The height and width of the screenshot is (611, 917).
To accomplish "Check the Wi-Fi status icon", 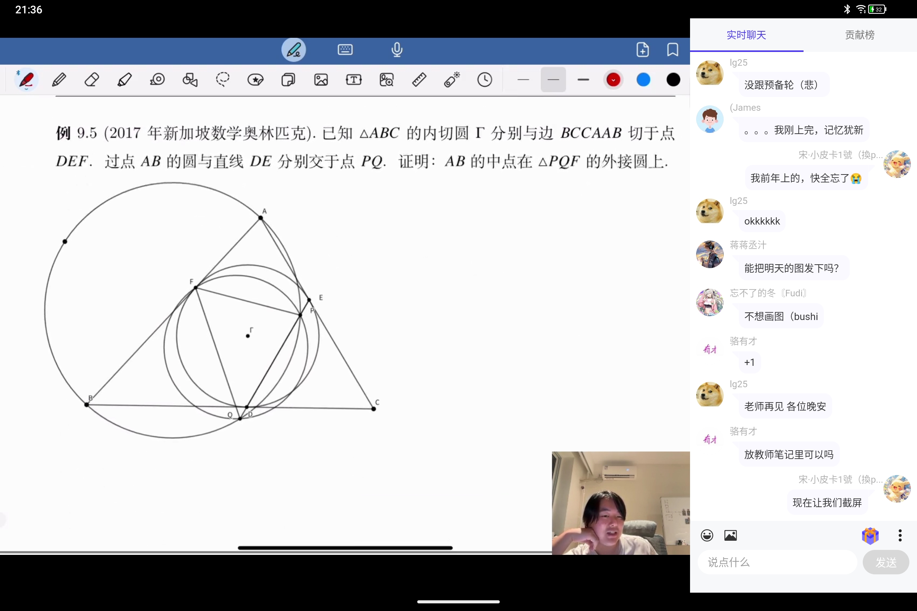I will (861, 9).
